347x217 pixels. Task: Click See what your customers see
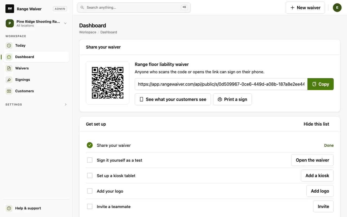(173, 99)
